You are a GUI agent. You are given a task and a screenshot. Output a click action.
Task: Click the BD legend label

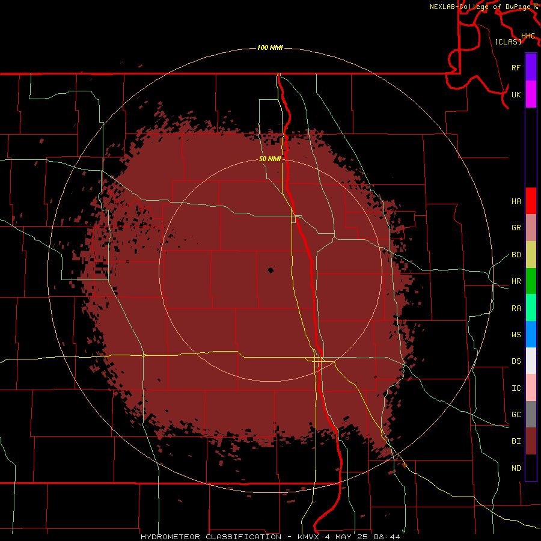[x=516, y=255]
